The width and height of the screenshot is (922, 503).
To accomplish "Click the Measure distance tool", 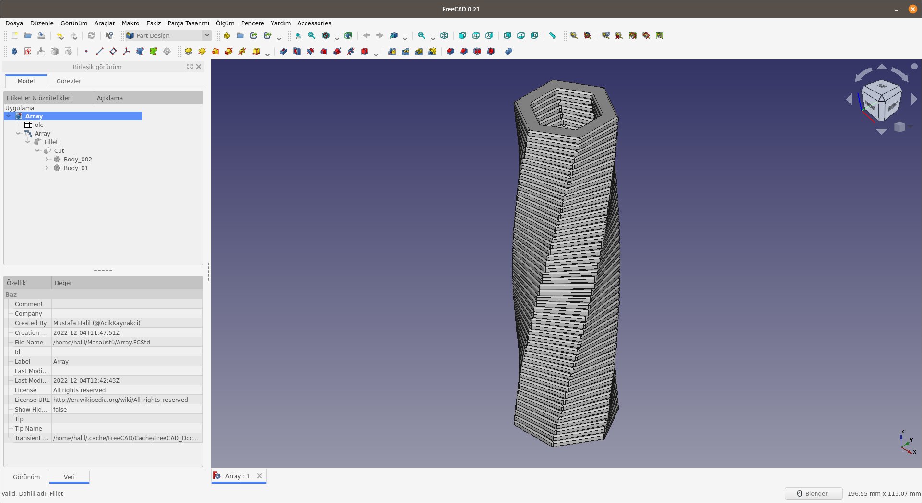I will pos(552,35).
